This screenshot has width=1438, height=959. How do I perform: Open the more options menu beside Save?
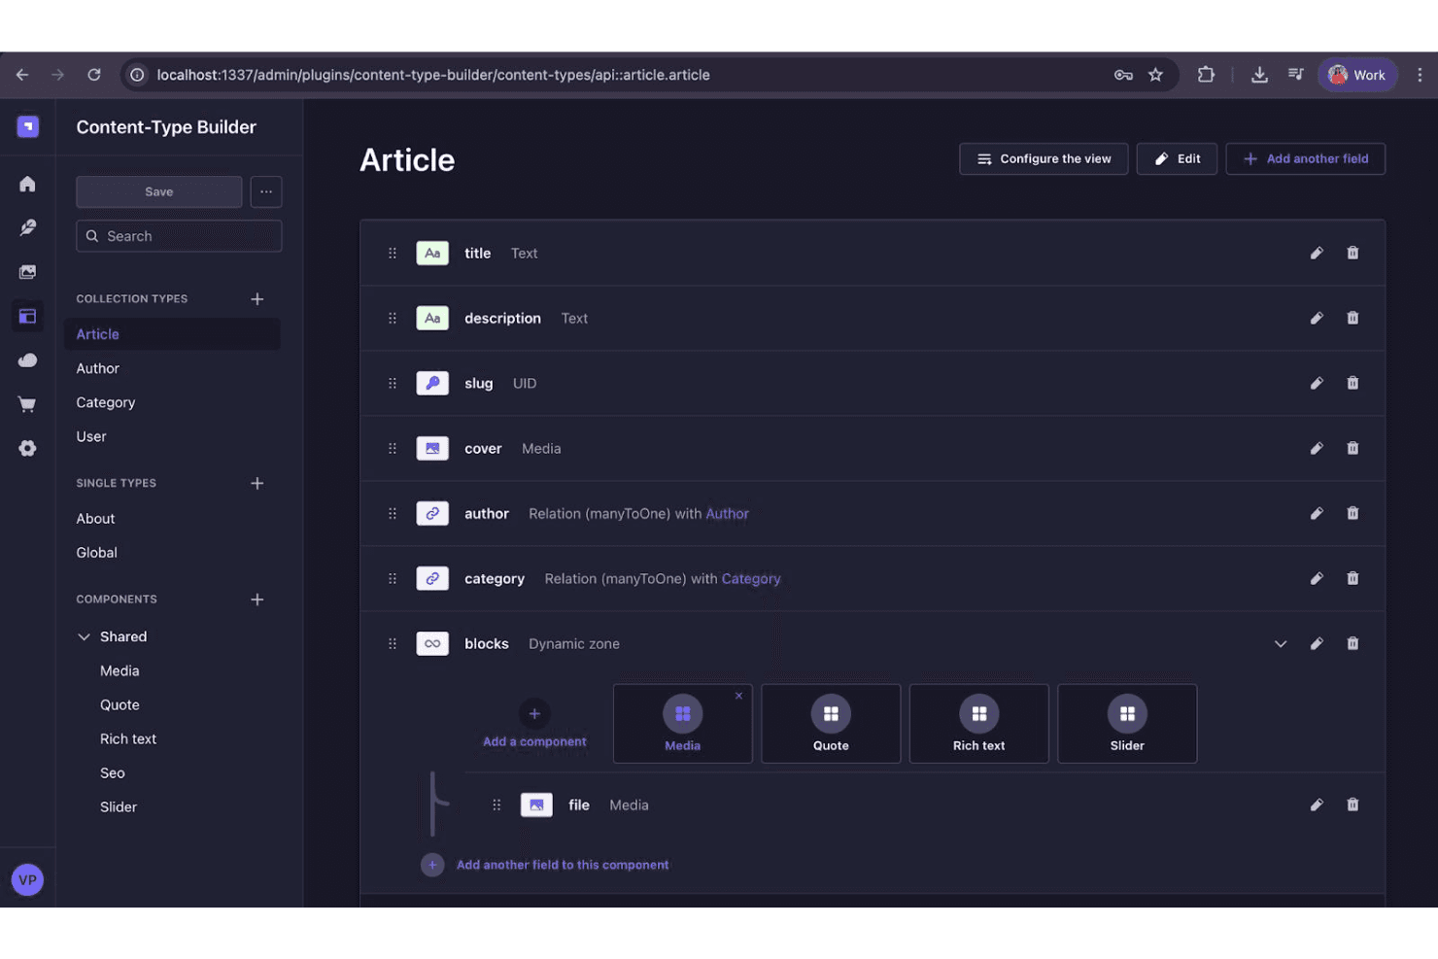tap(266, 191)
